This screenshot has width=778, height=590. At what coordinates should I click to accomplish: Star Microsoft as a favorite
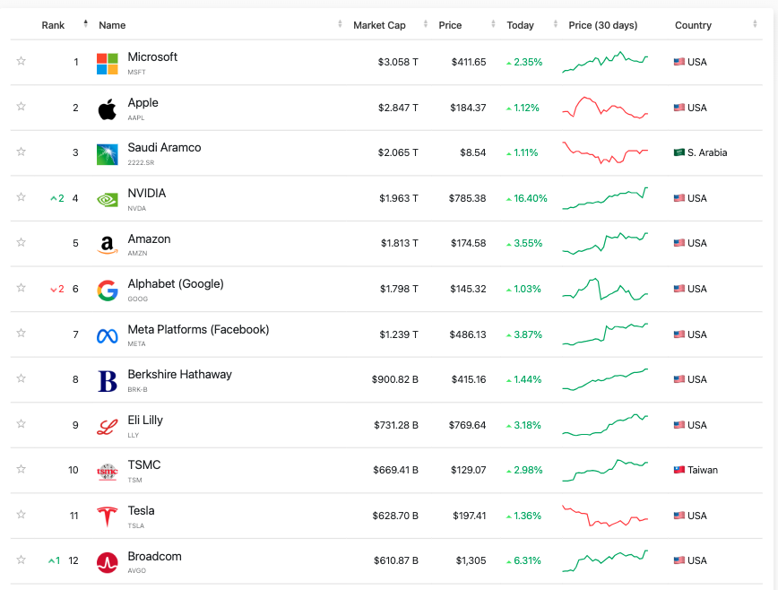(21, 61)
